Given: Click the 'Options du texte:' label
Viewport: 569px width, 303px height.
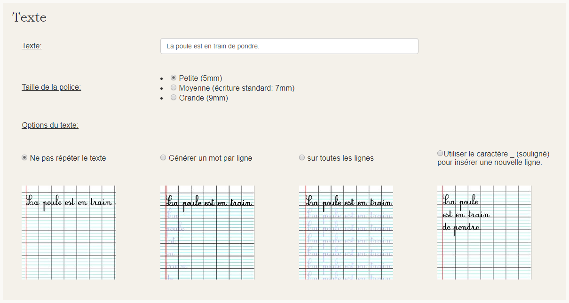Looking at the screenshot, I should 50,125.
